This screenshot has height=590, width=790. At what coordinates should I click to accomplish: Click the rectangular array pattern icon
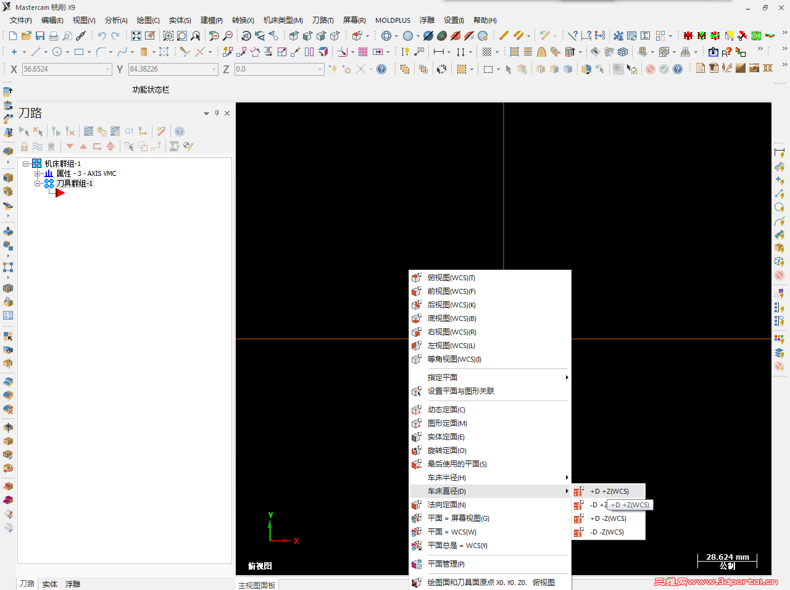tap(363, 52)
